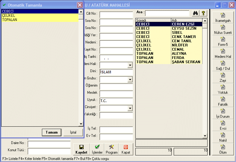The image size is (236, 162).
Task: Select the TOPALAN ALEYNA row
Action: (169, 54)
